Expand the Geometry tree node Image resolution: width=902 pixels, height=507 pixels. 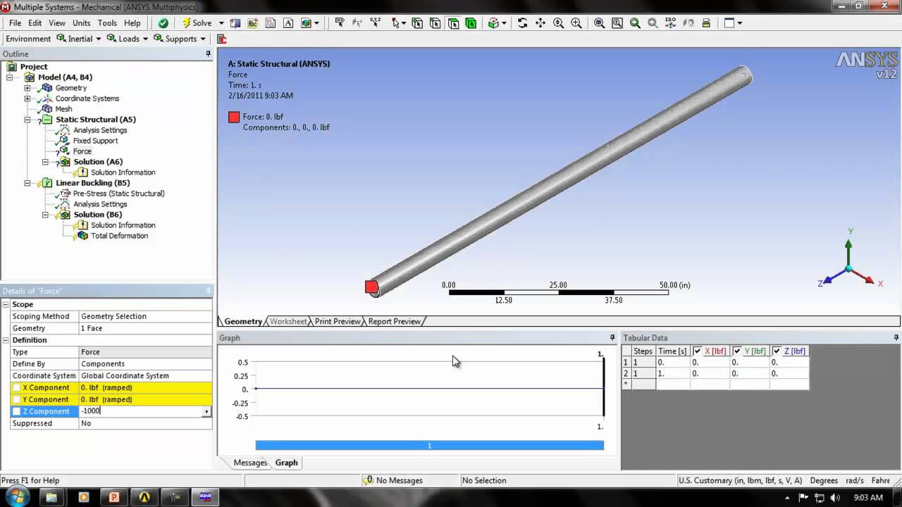27,88
